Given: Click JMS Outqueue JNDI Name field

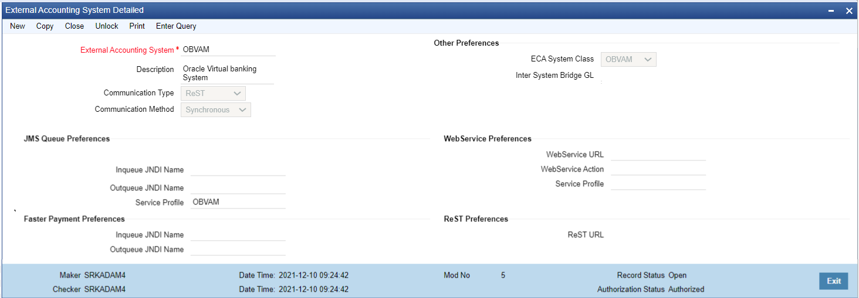Looking at the screenshot, I should click(238, 188).
